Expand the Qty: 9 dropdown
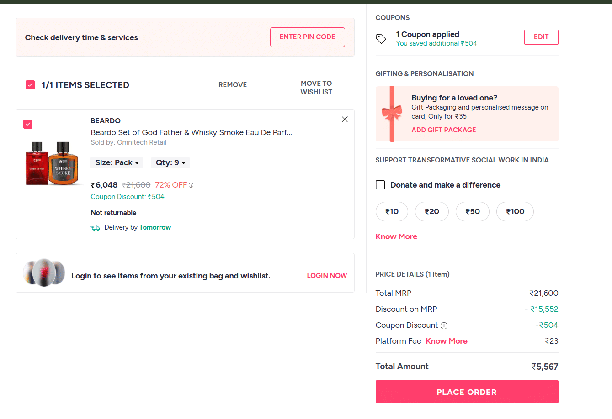612x419 pixels. point(170,163)
